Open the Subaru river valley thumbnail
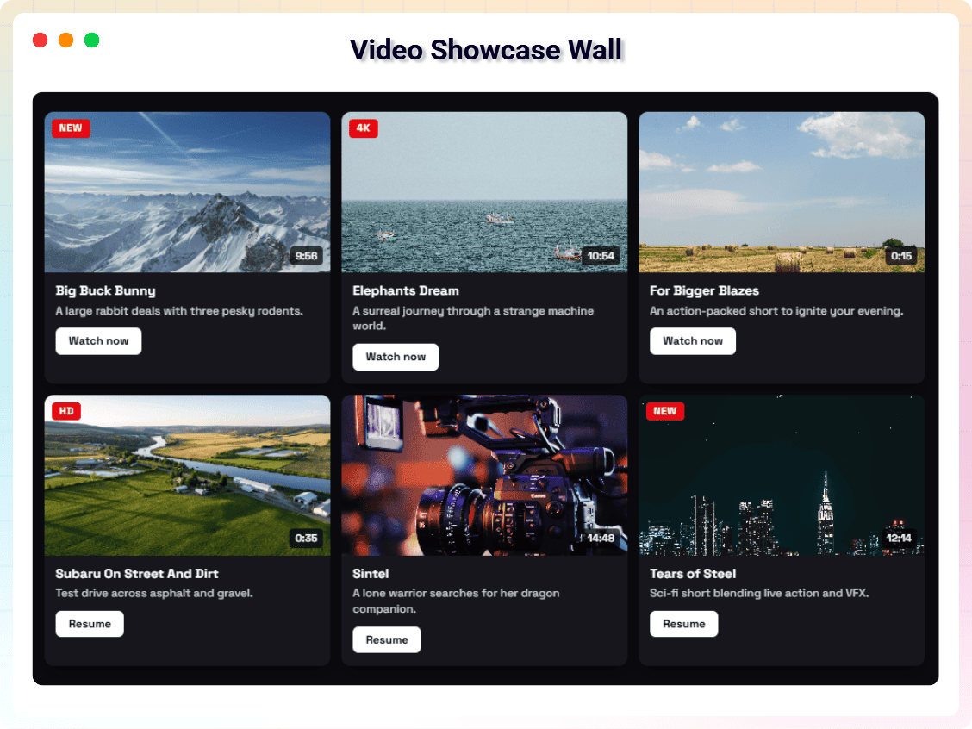Viewport: 972px width, 729px height. [x=187, y=475]
